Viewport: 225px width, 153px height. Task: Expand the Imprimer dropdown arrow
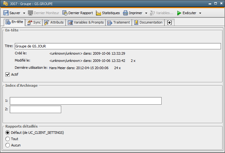coord(146,13)
